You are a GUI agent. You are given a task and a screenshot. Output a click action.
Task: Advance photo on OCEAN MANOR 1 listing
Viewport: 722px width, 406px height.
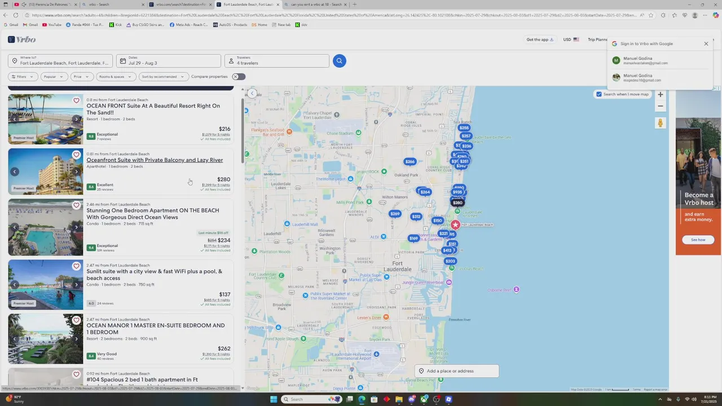(76, 338)
